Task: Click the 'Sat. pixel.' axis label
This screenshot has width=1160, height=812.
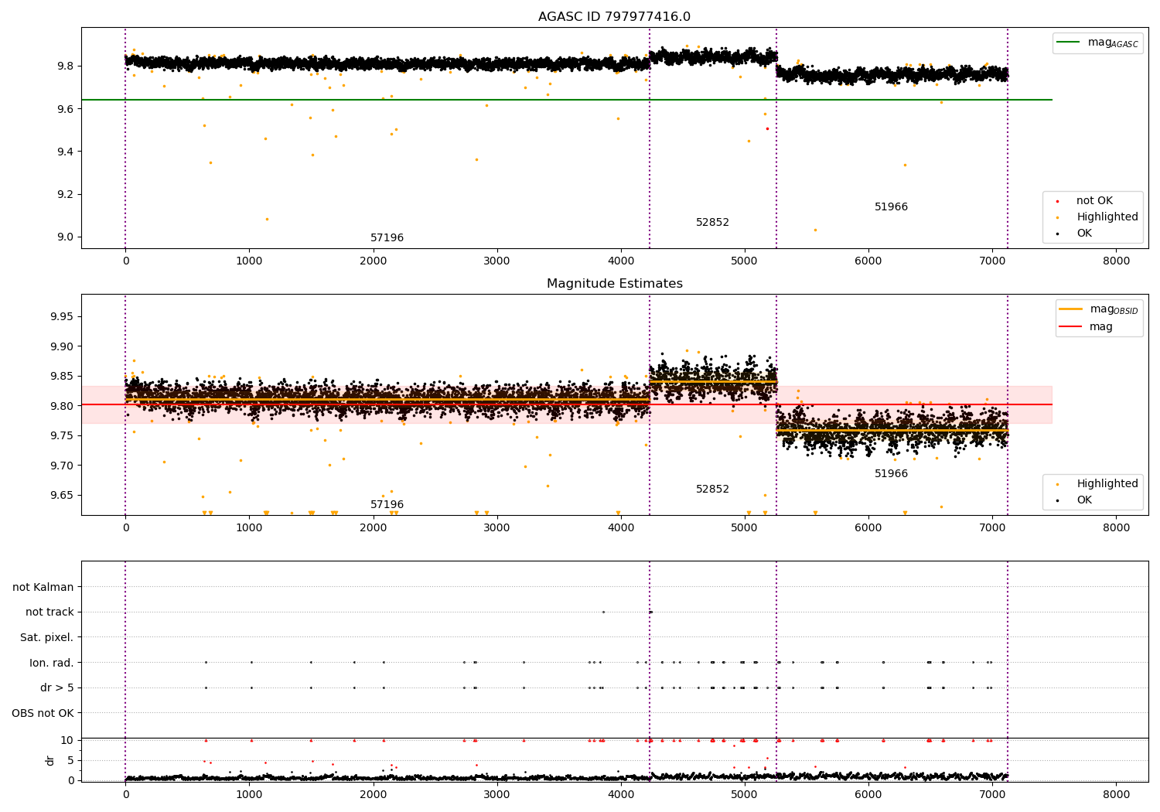Action: pos(47,638)
